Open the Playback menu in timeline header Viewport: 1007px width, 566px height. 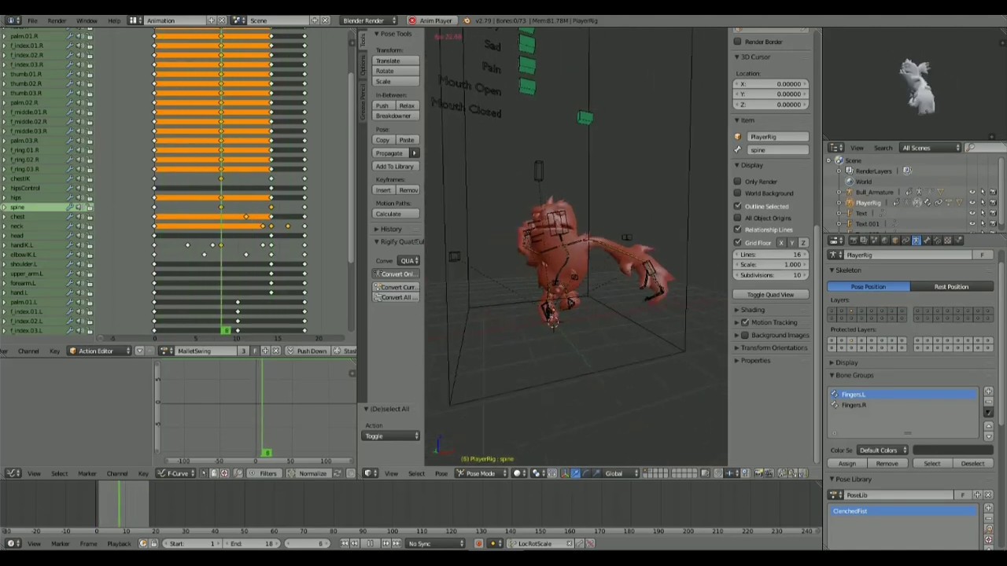coord(119,544)
